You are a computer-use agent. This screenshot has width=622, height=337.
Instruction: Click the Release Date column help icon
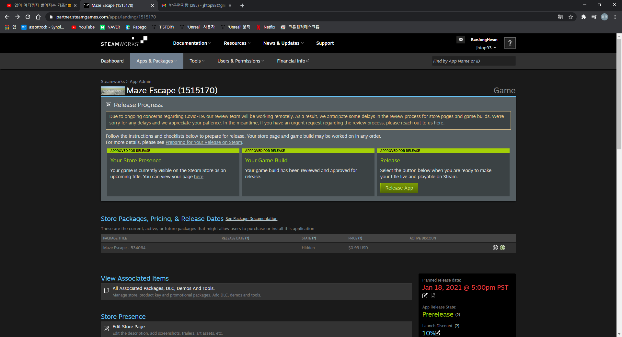[x=247, y=238]
